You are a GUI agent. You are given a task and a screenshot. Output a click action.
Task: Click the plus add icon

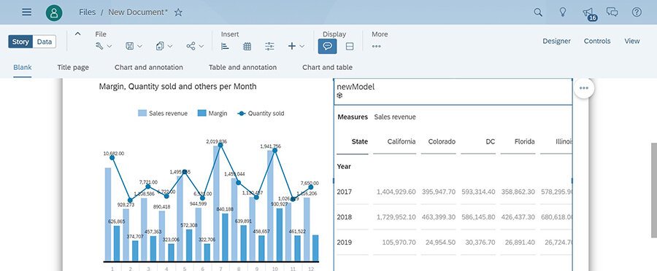coord(292,46)
